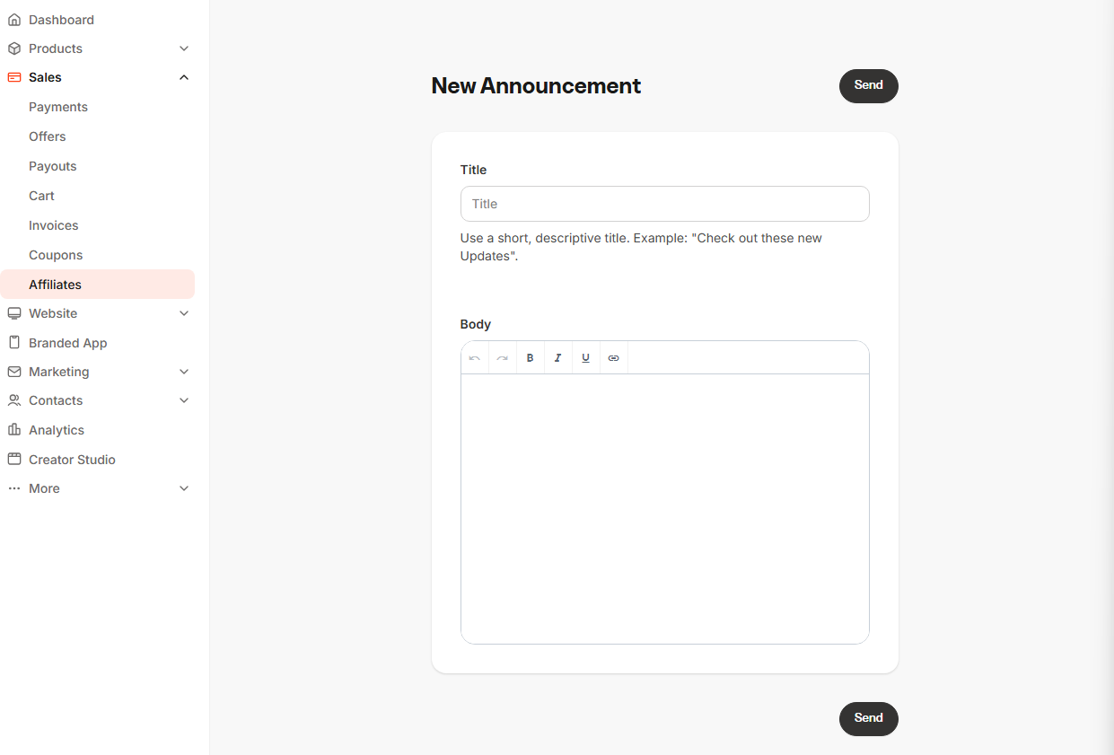This screenshot has height=755, width=1114.
Task: Open the Products section icon
Action: click(x=14, y=48)
